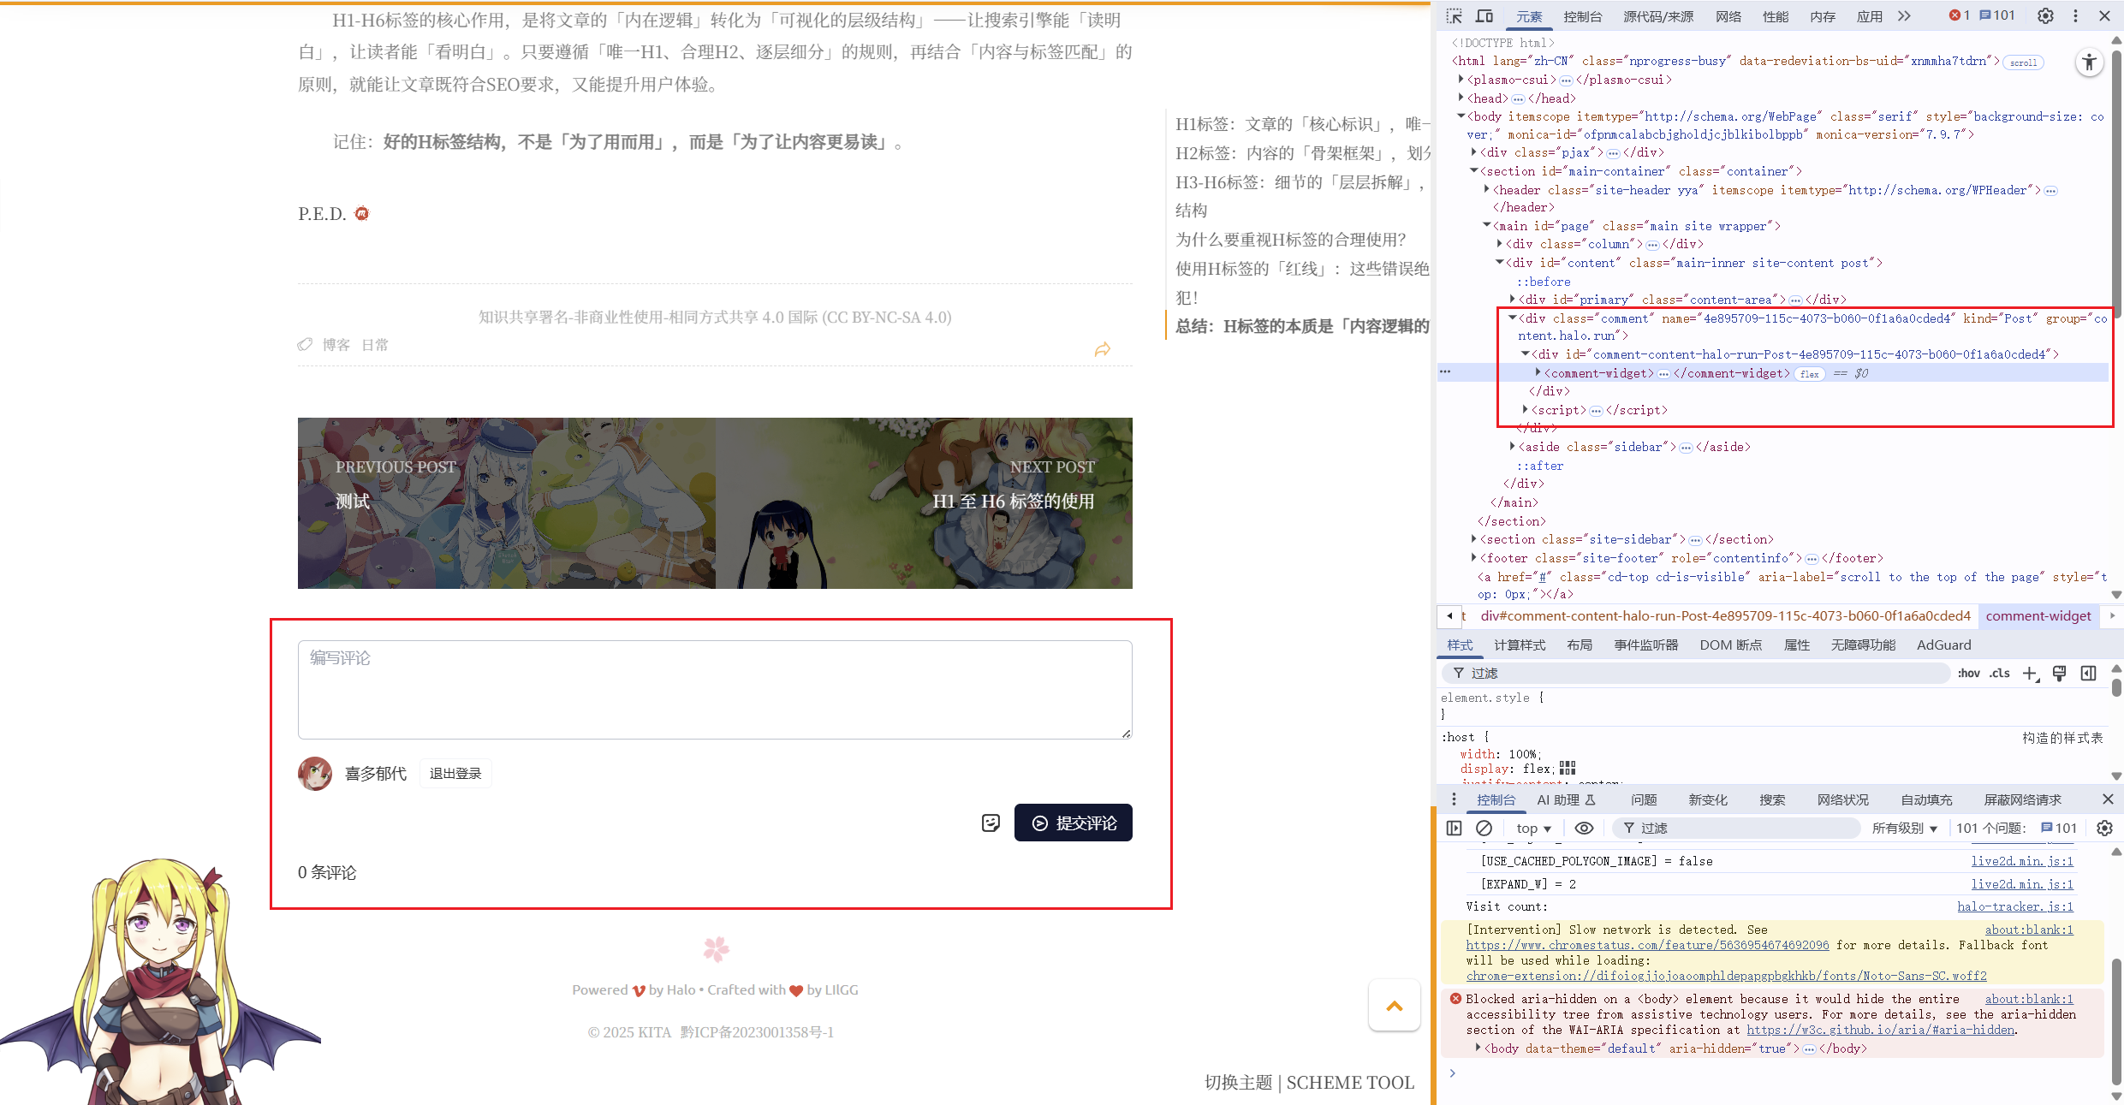Open the PREVIOUS POST 测试 thumbnail
This screenshot has height=1105, width=2124.
(x=506, y=502)
